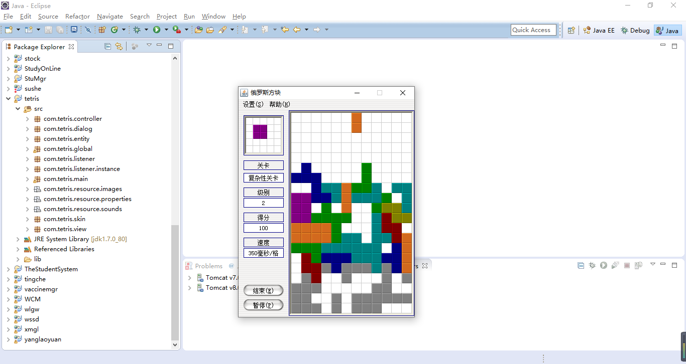Select the com.tetris.dialog package
Image resolution: width=686 pixels, height=364 pixels.
68,129
